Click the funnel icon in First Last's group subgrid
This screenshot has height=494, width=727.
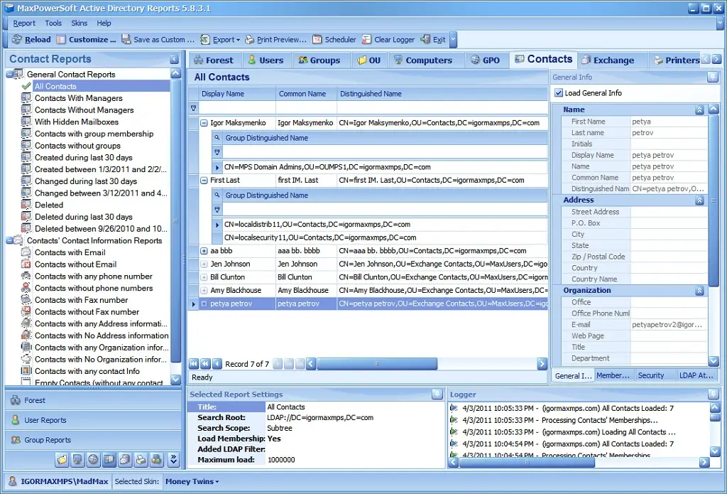217,210
